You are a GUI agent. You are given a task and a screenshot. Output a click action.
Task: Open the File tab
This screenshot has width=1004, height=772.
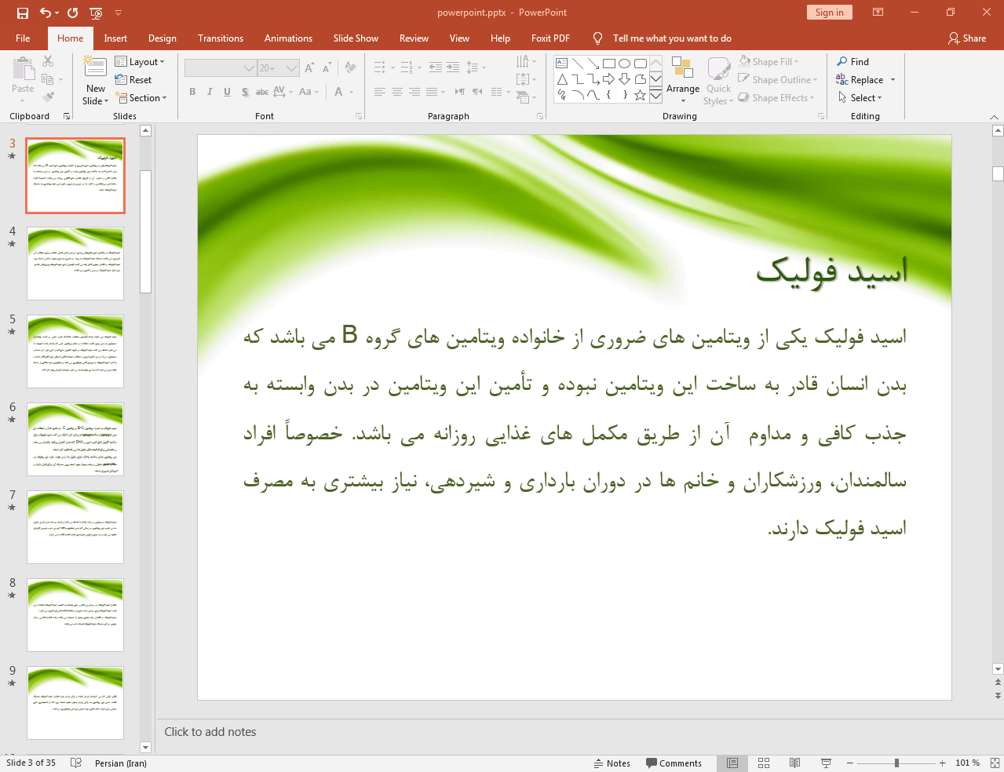click(23, 38)
